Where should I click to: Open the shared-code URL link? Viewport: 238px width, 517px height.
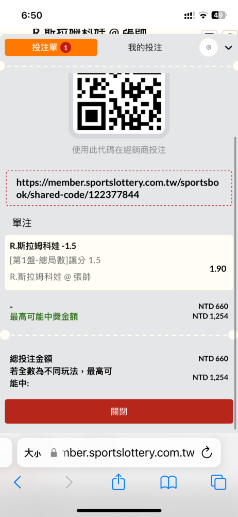117,189
